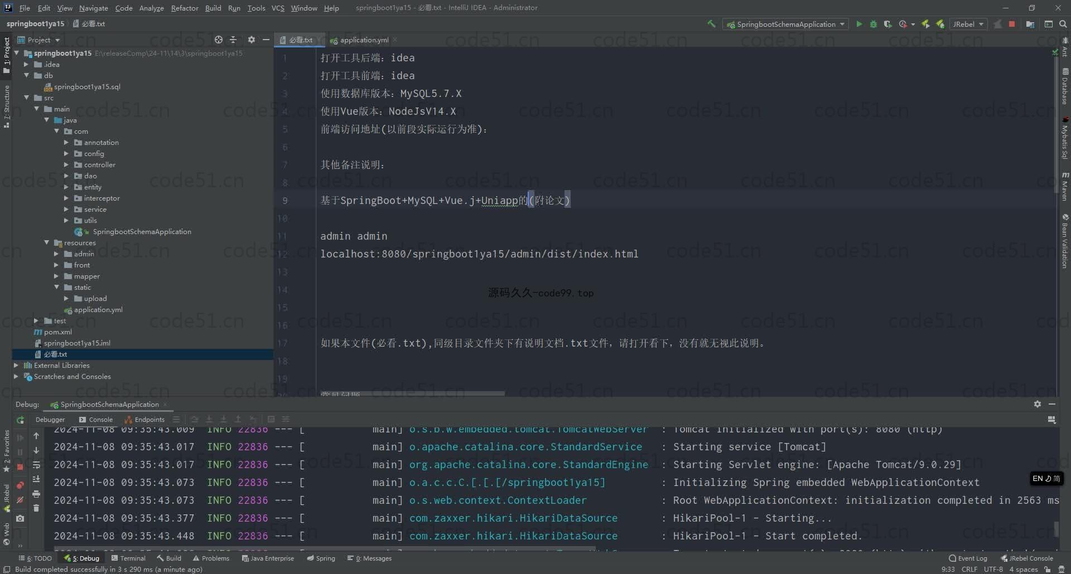Screen dimensions: 1071x574
Task: Expand the mapper folder
Action: coord(56,276)
